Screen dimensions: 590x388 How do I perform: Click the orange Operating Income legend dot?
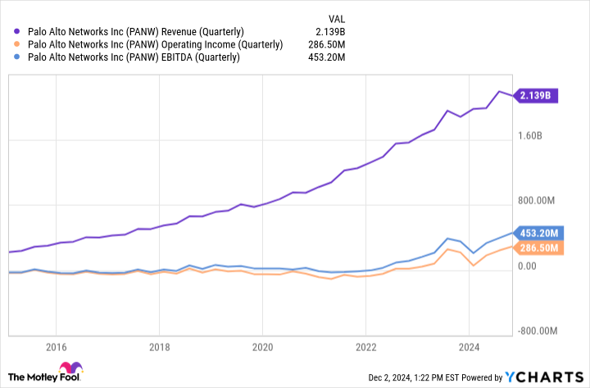click(x=16, y=44)
